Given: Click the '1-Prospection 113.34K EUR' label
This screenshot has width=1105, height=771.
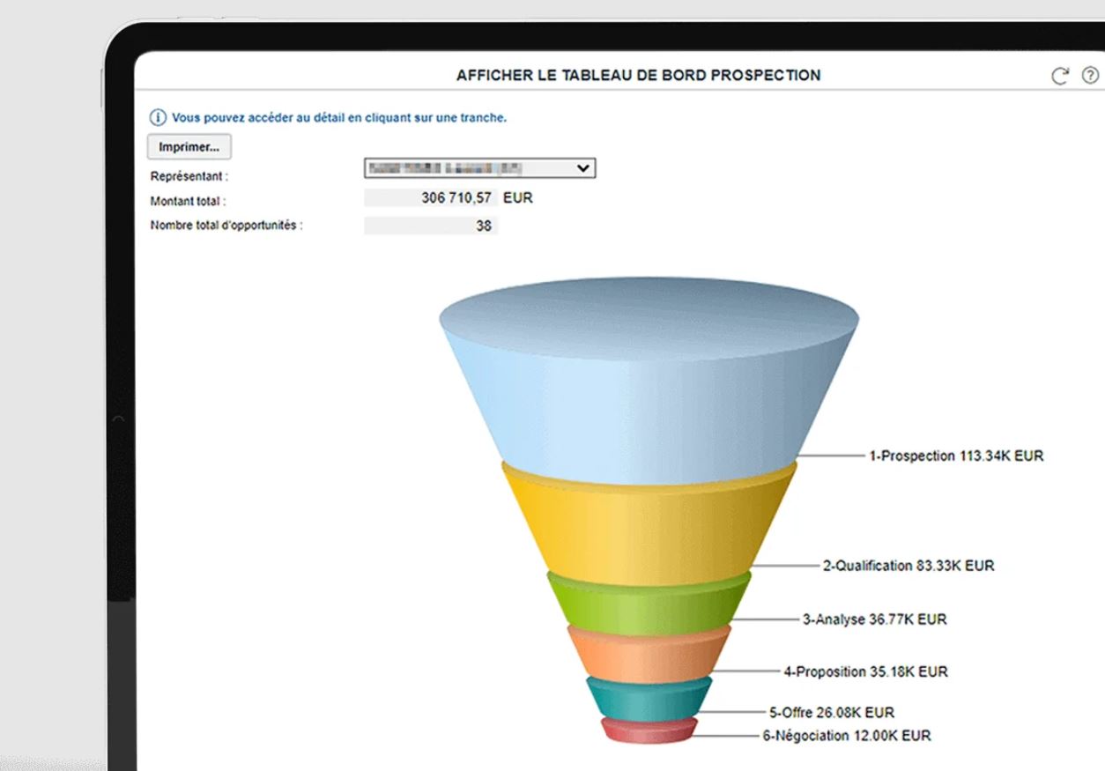Looking at the screenshot, I should (x=956, y=456).
